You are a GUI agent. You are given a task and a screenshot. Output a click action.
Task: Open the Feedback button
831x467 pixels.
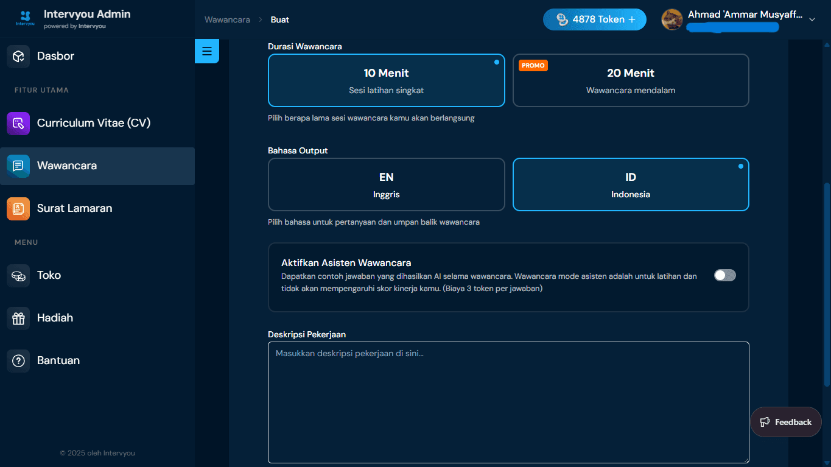coord(786,422)
